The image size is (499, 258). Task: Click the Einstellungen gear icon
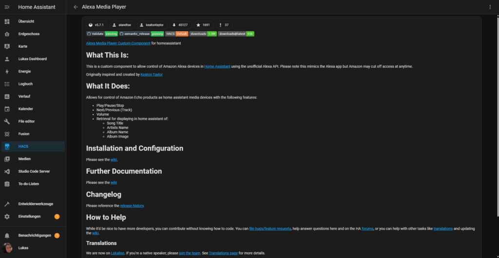(x=7, y=217)
